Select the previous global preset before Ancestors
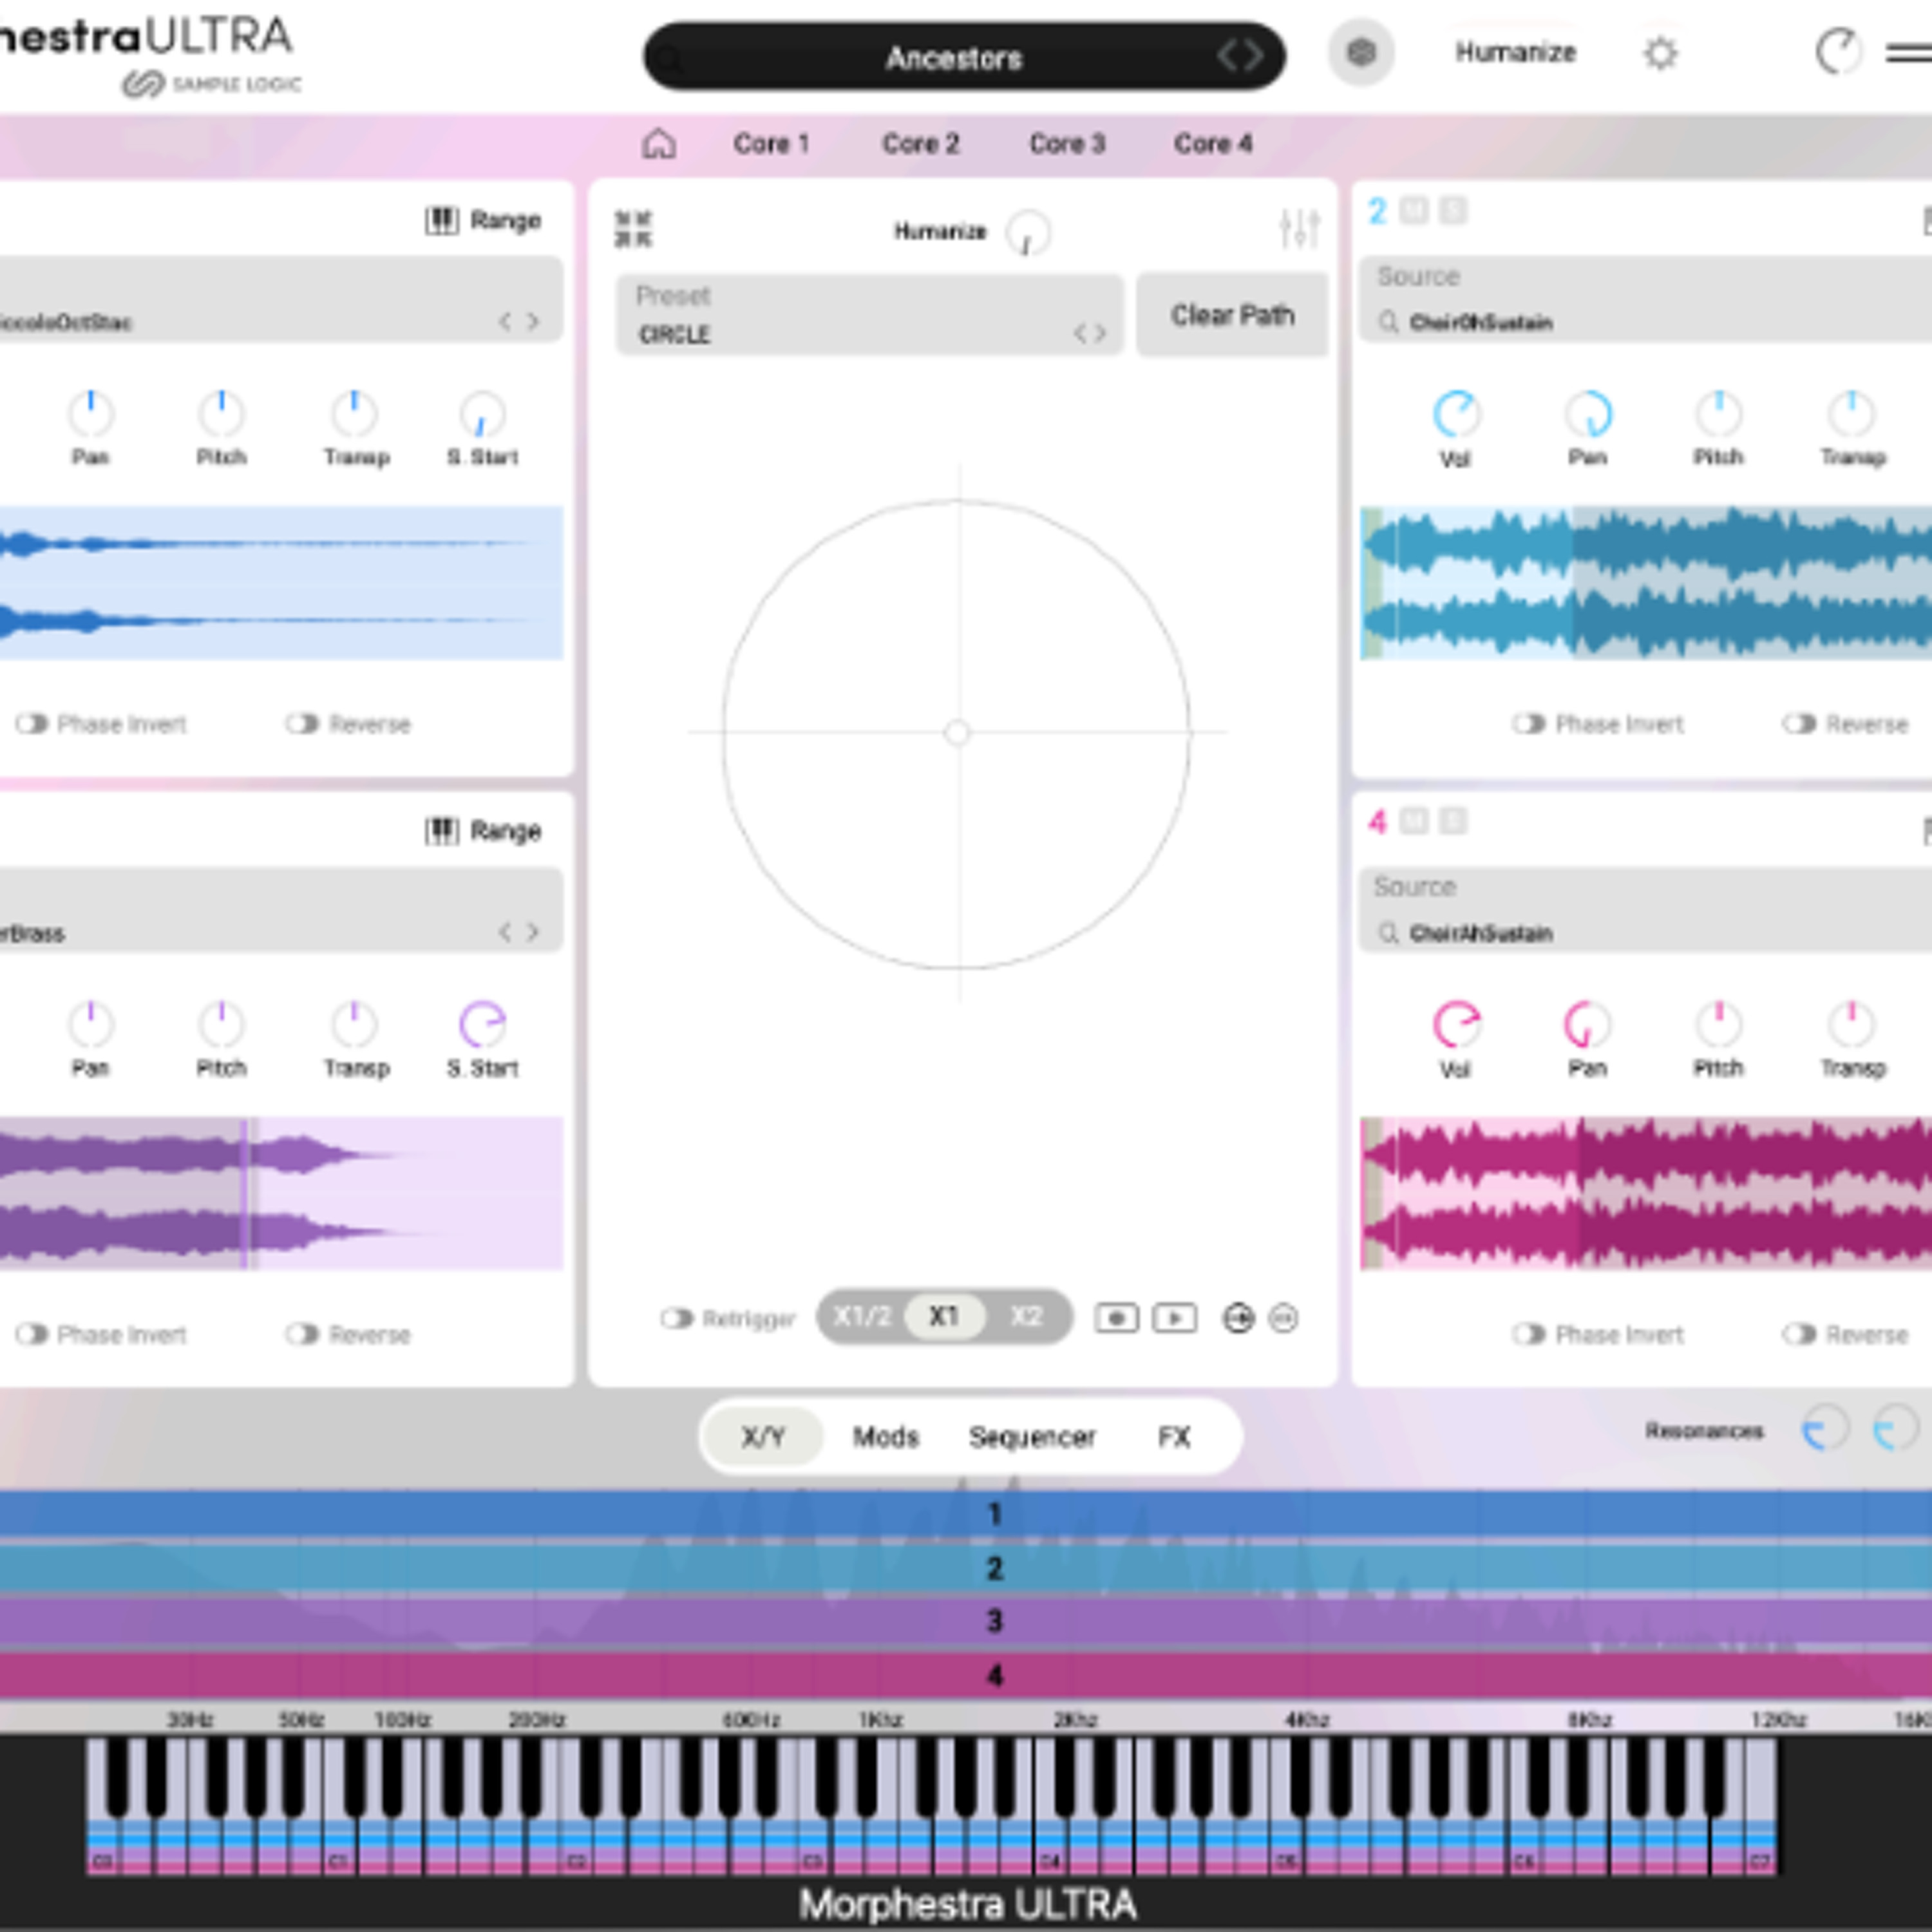Screen dimensions: 1932x1932 [x=1228, y=56]
